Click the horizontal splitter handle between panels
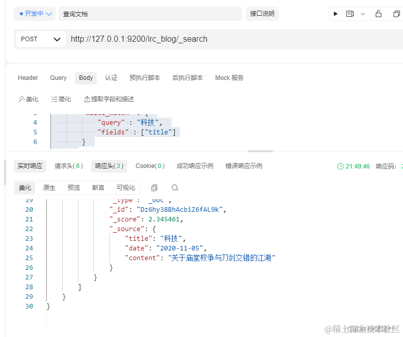403x337 pixels. (x=260, y=151)
